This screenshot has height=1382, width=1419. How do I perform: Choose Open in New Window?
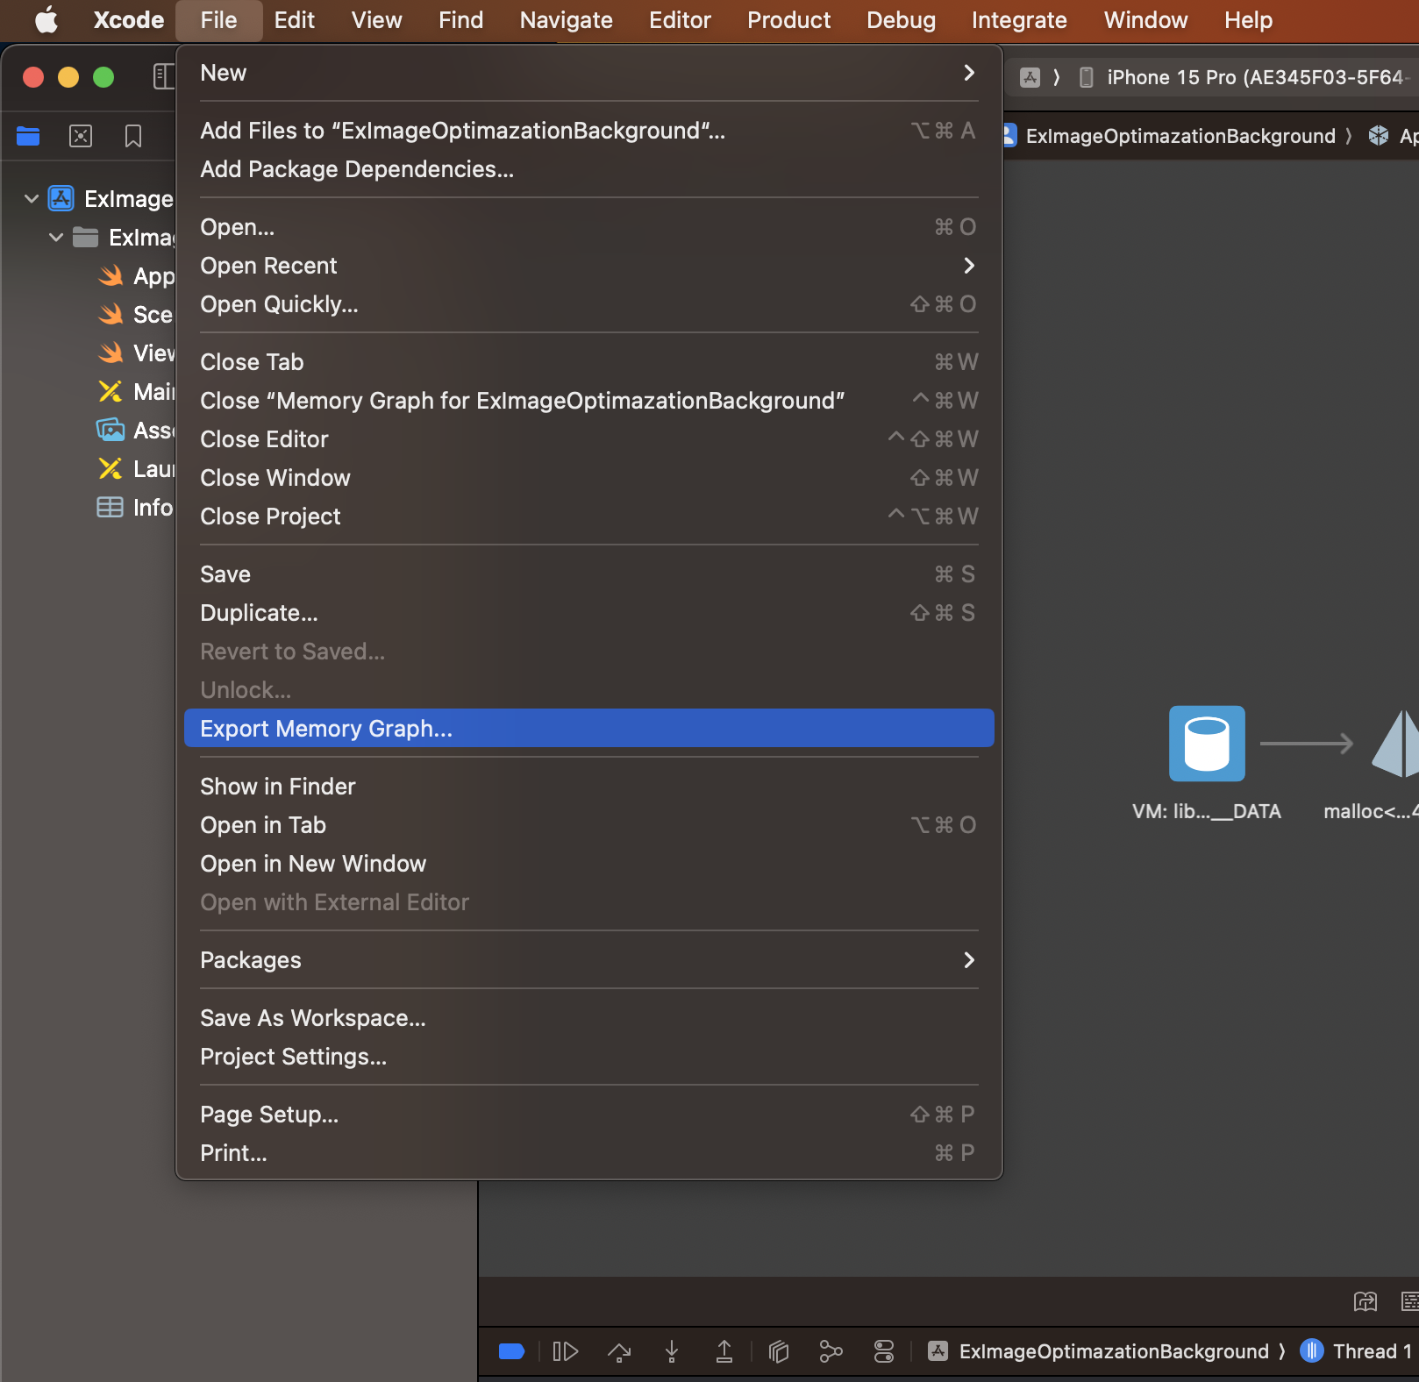coord(588,864)
